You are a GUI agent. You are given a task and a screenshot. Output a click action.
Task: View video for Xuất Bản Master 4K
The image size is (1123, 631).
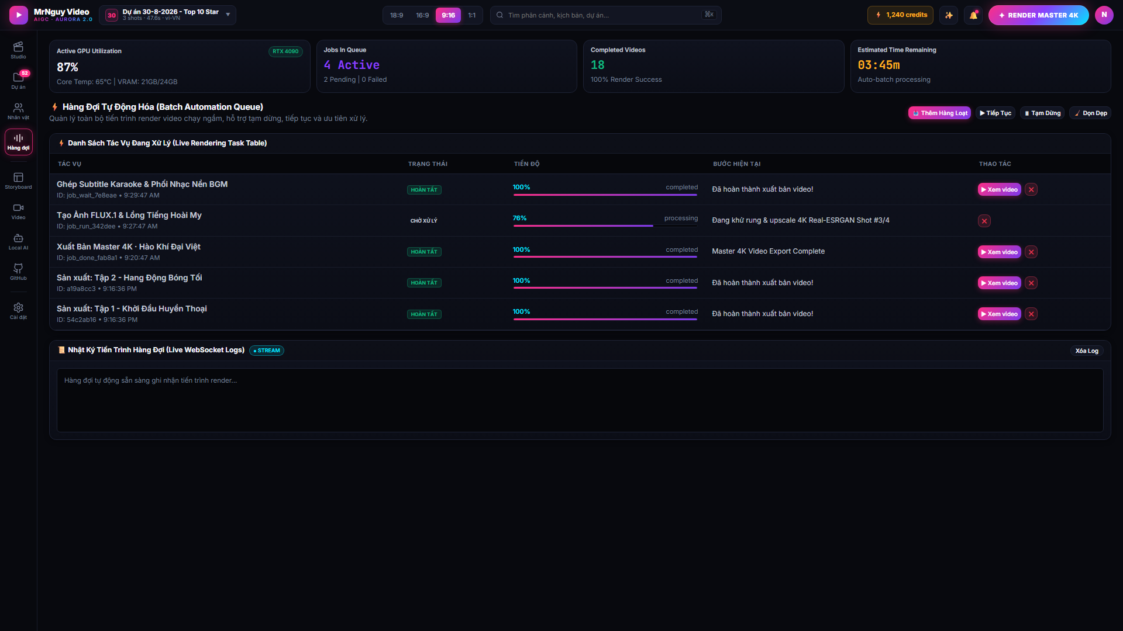(x=999, y=252)
